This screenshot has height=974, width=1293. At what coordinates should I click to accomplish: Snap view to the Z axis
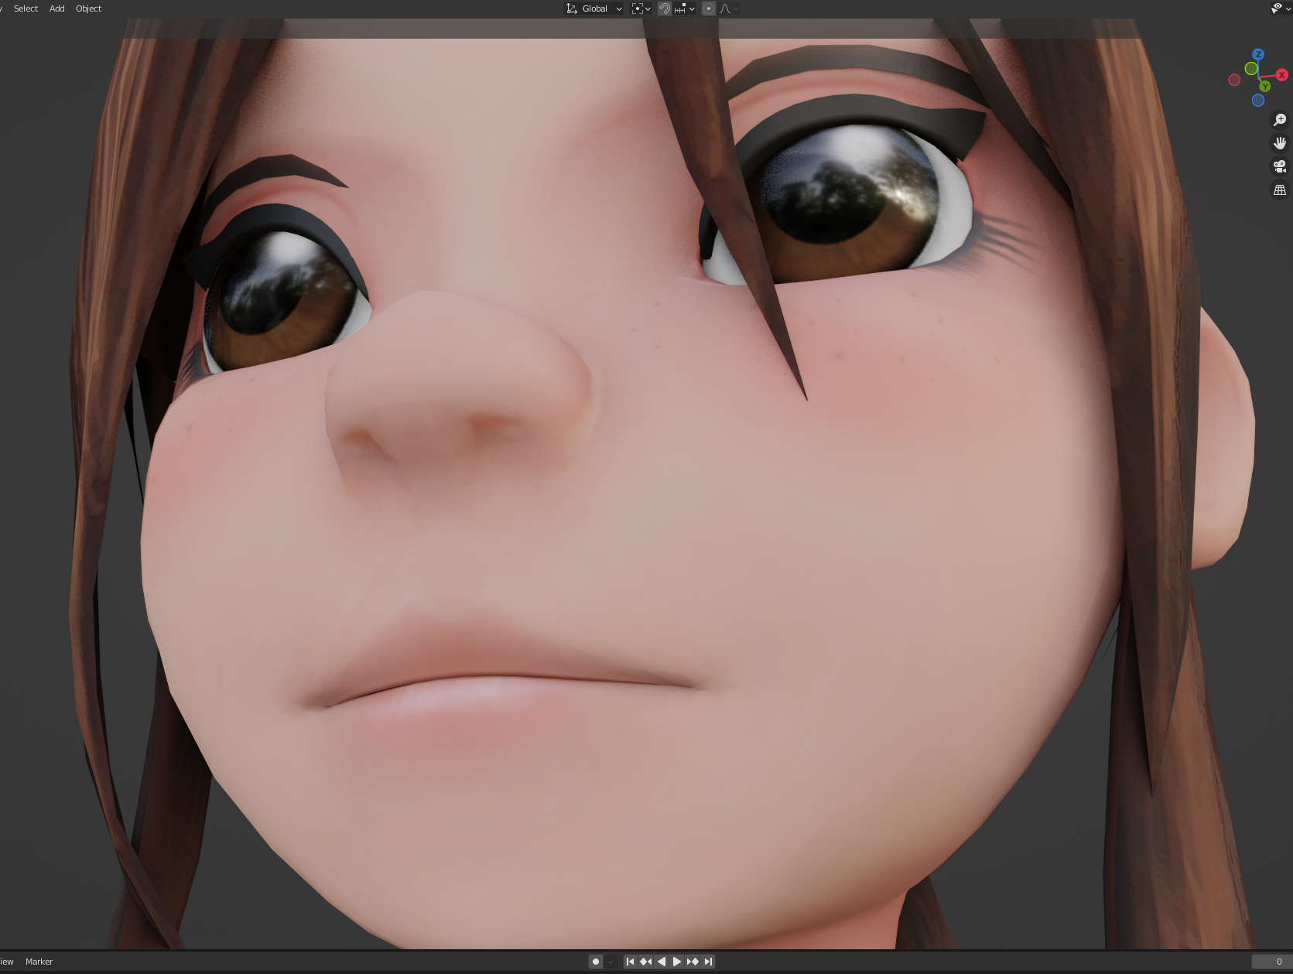coord(1258,54)
